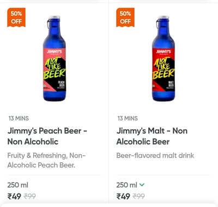Expand the 250 ml size dropdown for Malt
Screen dimensions: 218x207
(130, 185)
